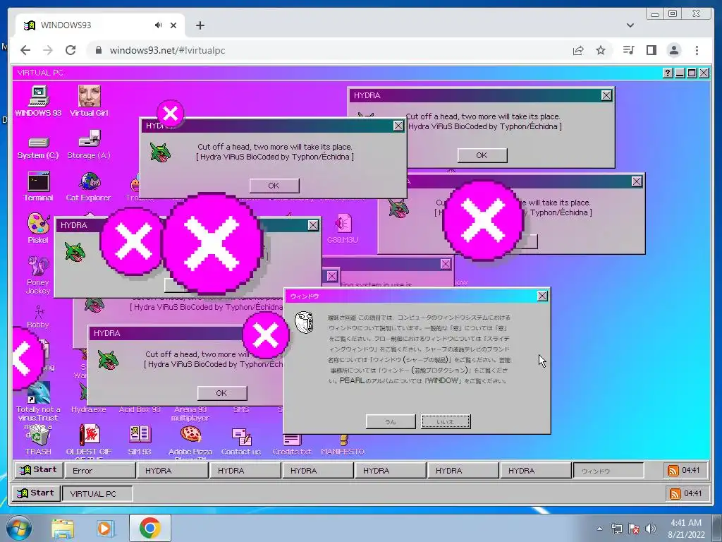Click the うん button in Japanese dialog
The image size is (722, 542).
coord(391,421)
